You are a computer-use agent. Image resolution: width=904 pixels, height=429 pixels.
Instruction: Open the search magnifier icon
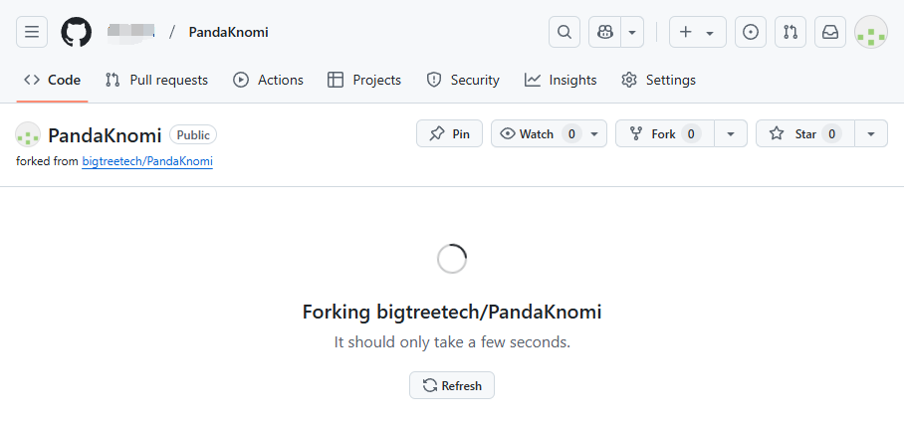coord(565,32)
